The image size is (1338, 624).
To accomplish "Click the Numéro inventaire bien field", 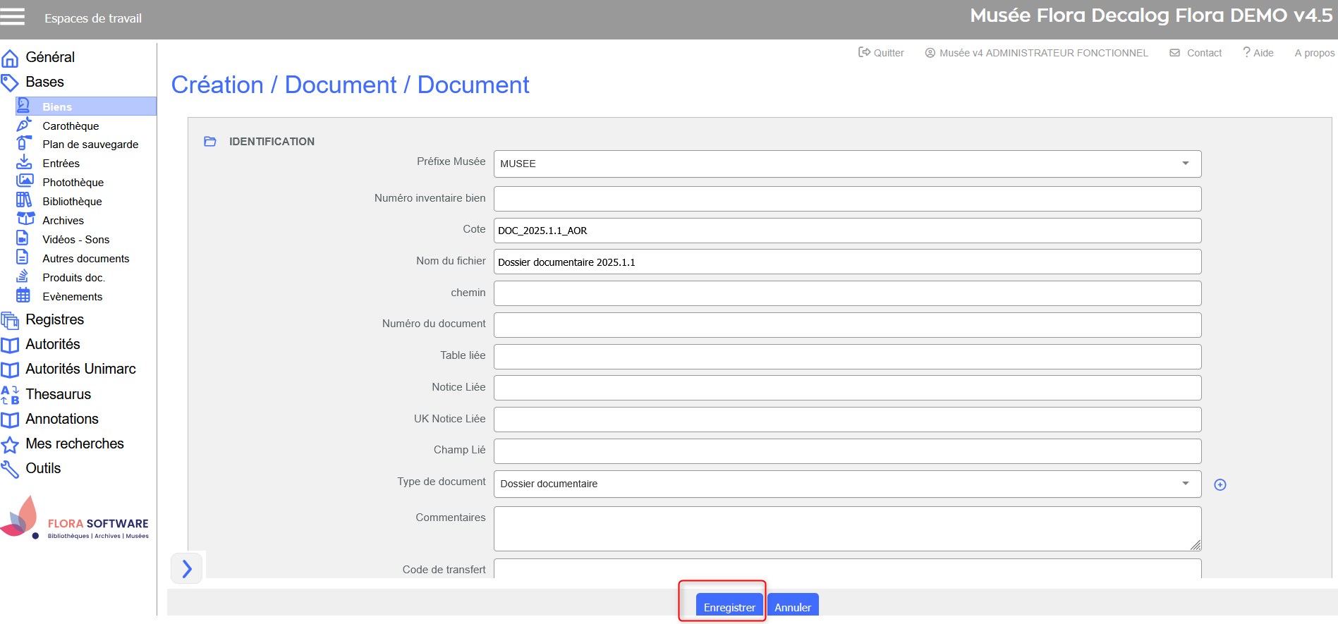I will (x=846, y=199).
